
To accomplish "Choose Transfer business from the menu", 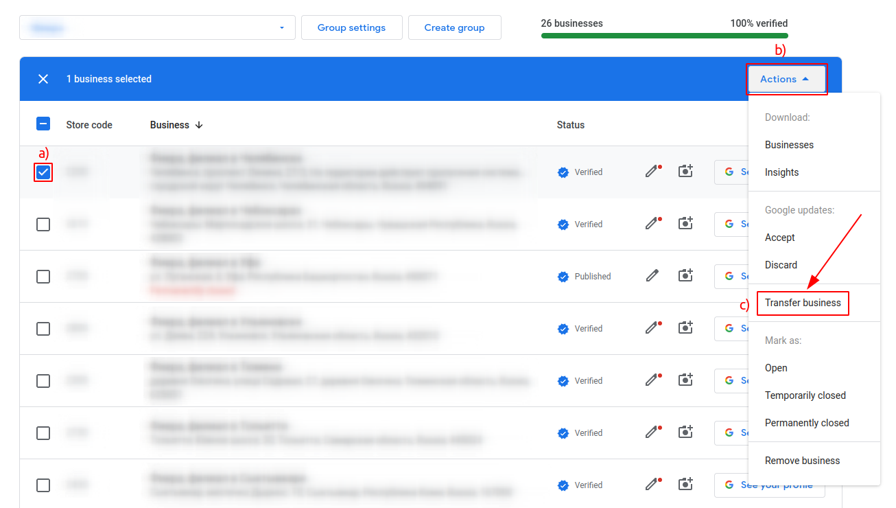I will point(814,303).
